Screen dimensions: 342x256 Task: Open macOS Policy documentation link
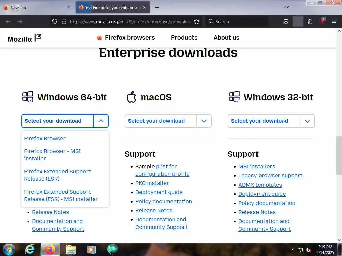[x=164, y=201]
